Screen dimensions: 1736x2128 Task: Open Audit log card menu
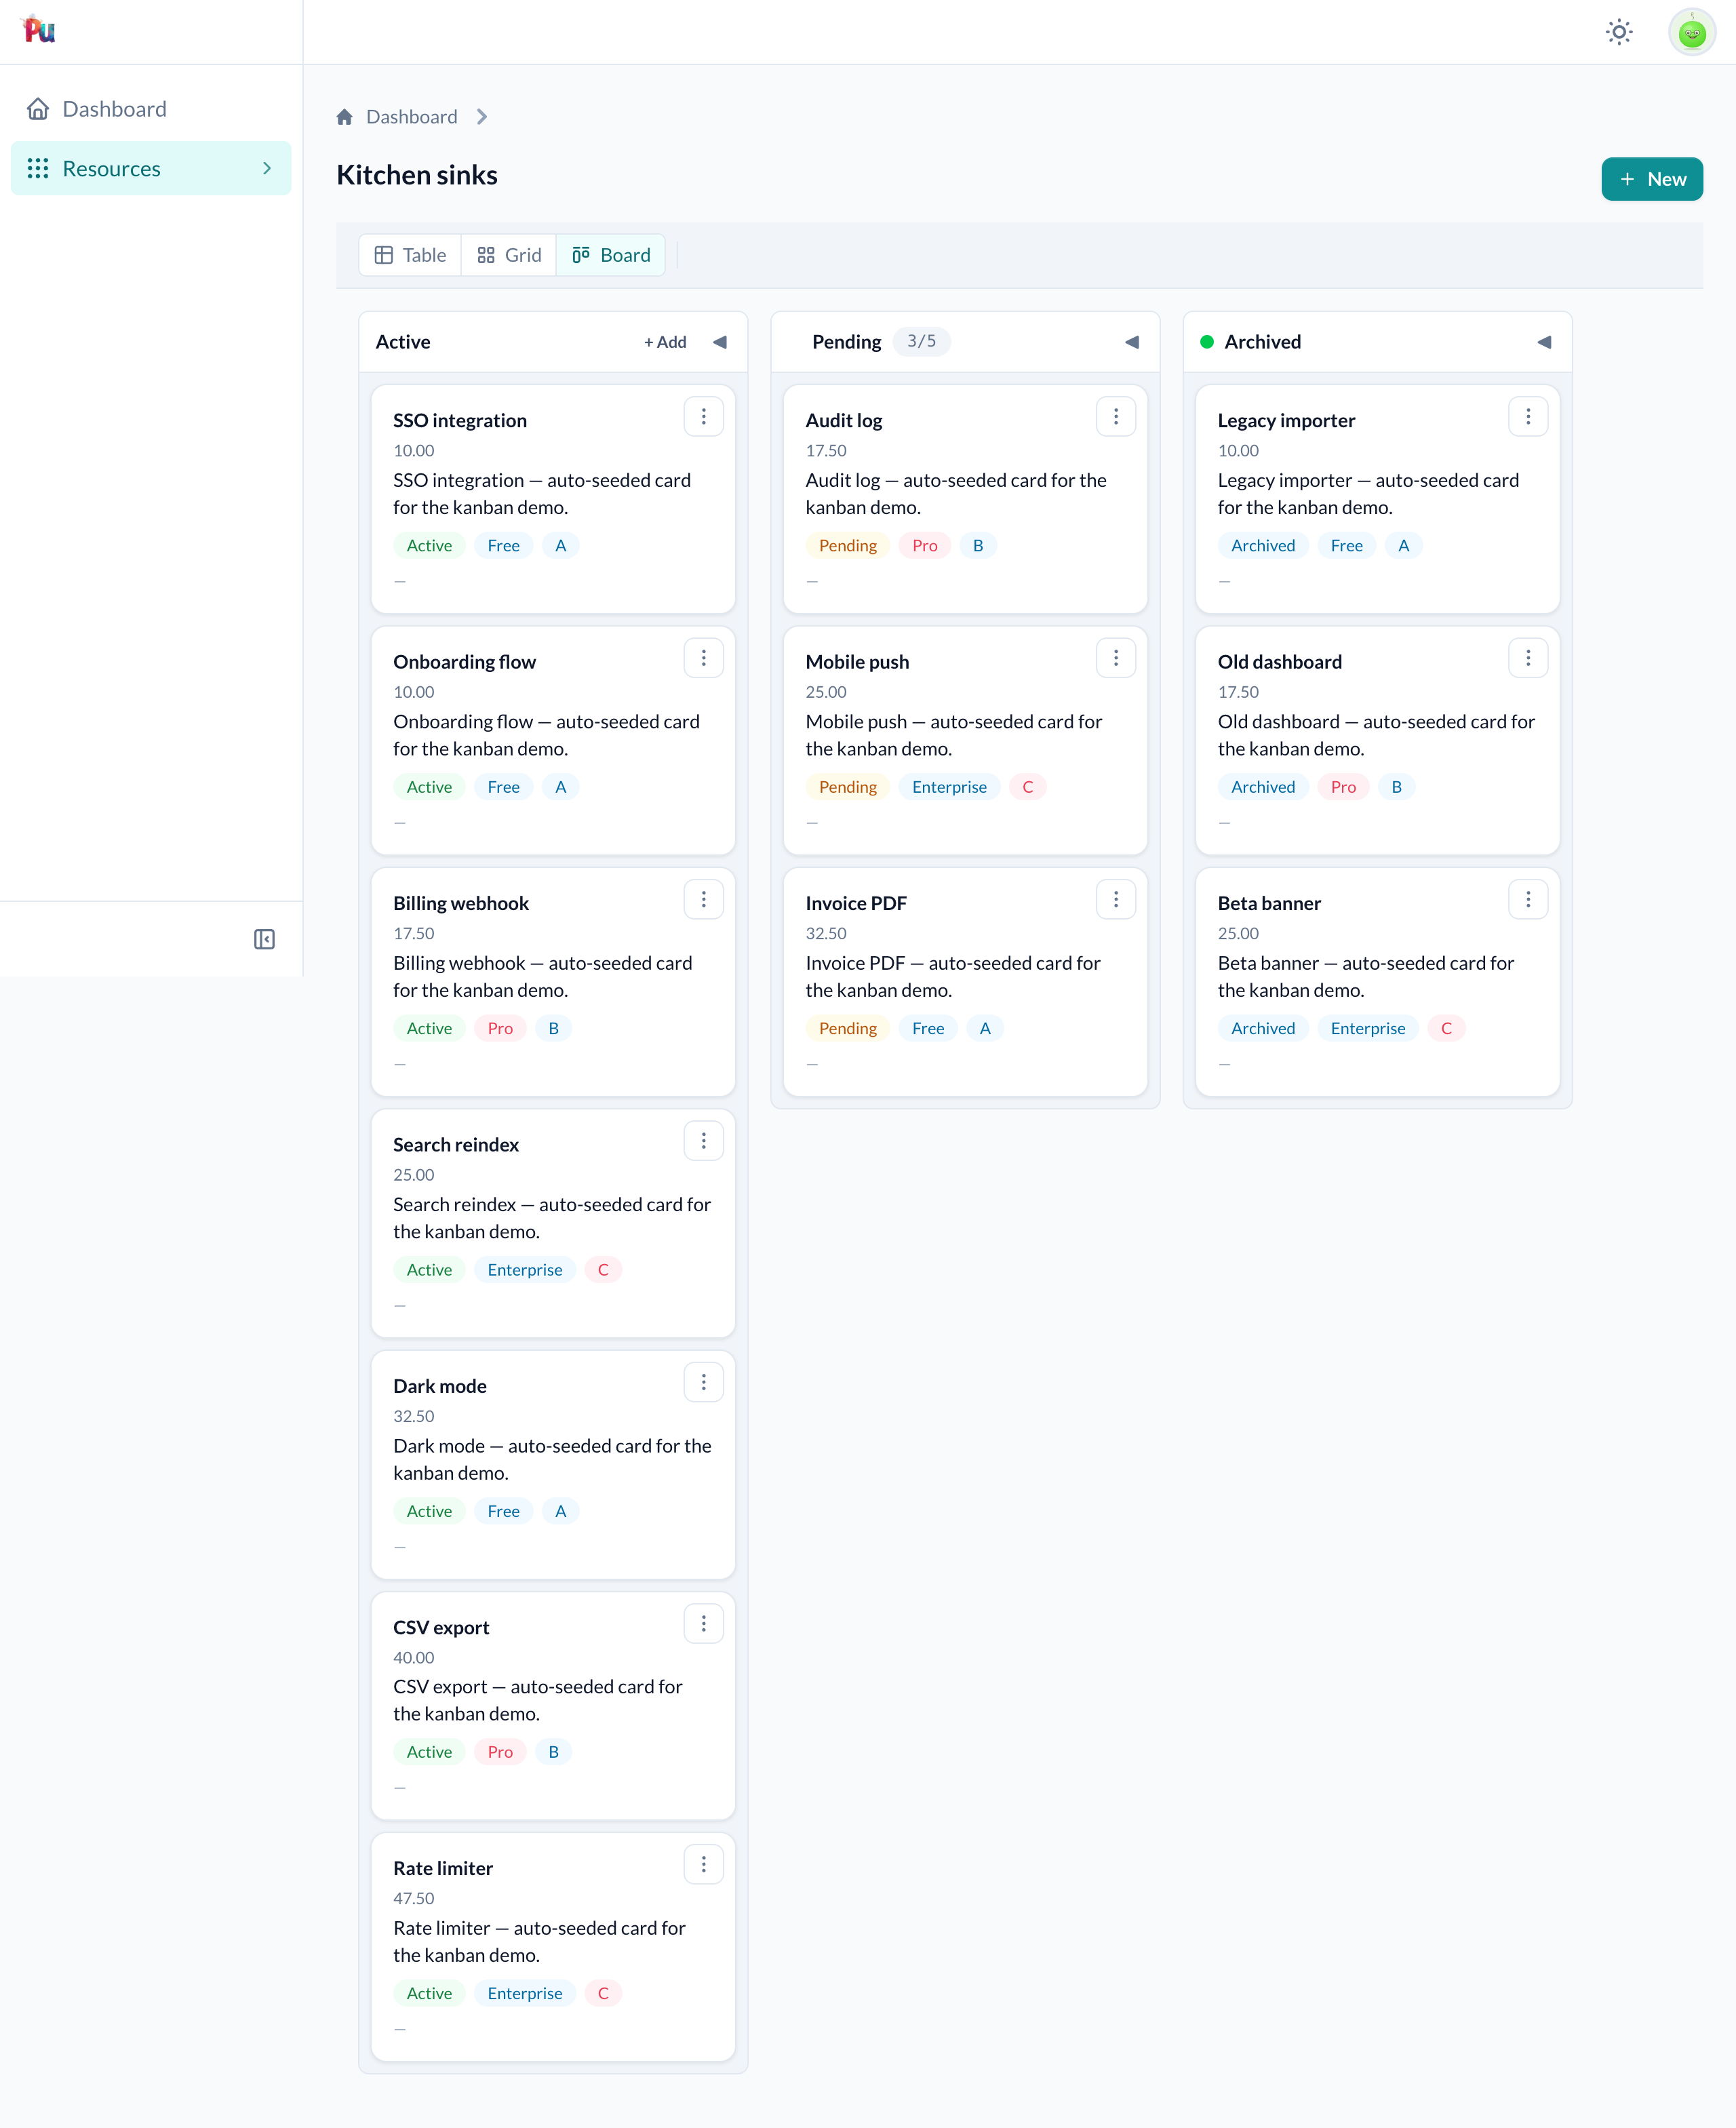1116,417
